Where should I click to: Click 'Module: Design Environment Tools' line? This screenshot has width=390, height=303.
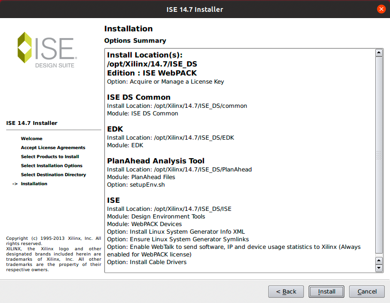[x=156, y=217]
